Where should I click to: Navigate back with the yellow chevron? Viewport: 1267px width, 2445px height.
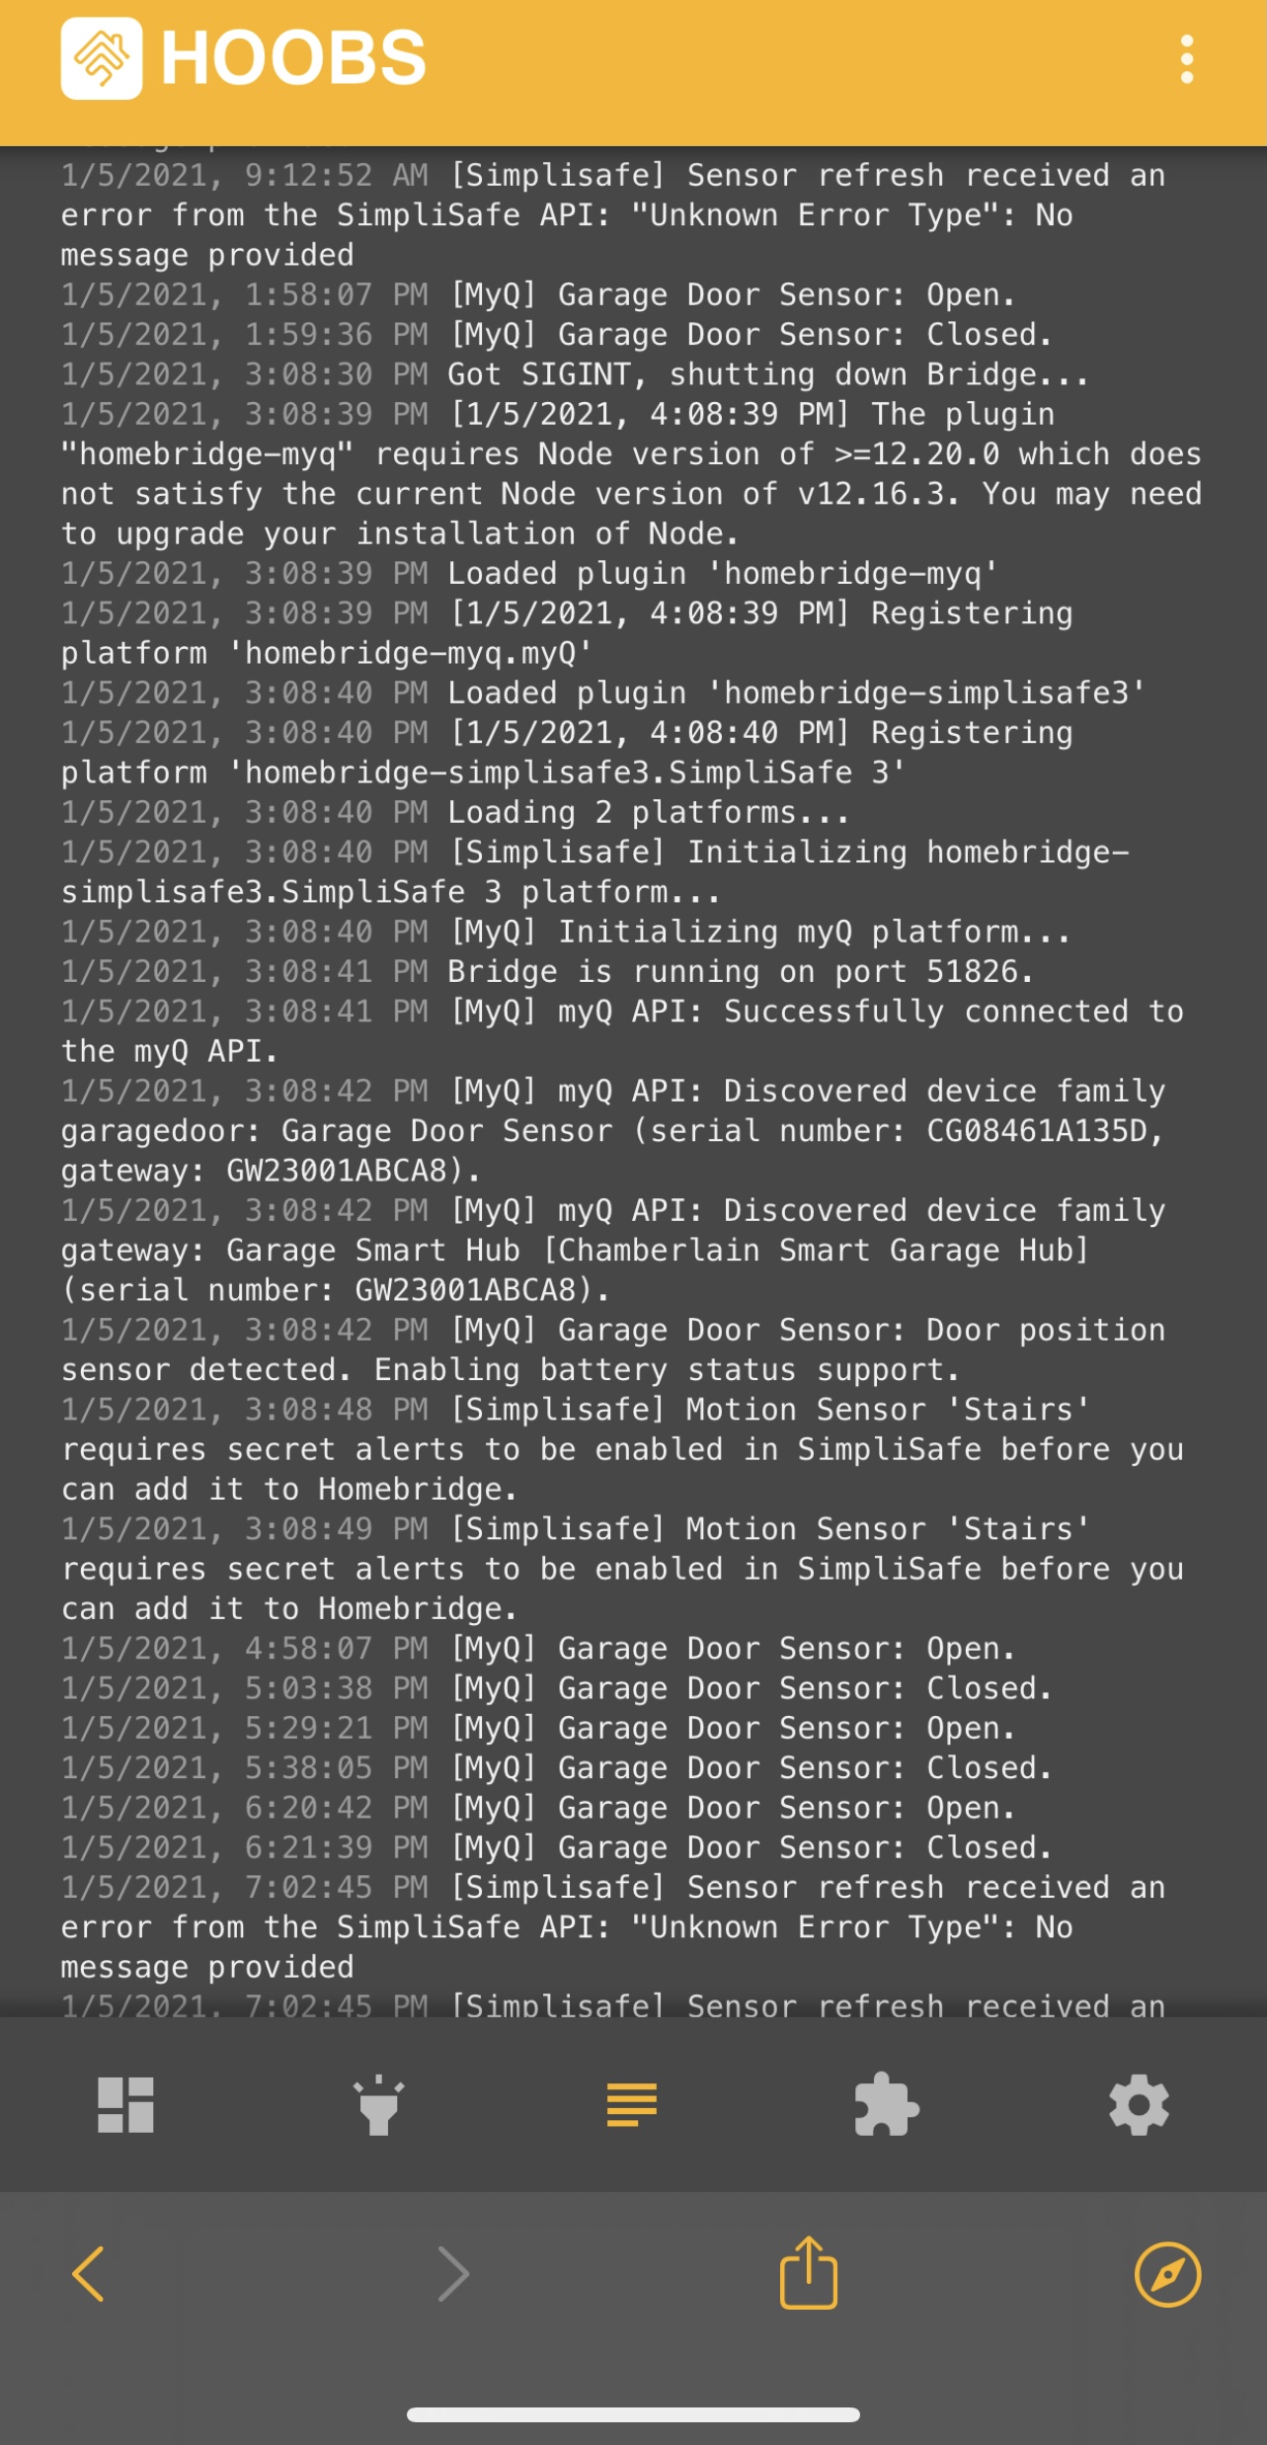pyautogui.click(x=87, y=2274)
